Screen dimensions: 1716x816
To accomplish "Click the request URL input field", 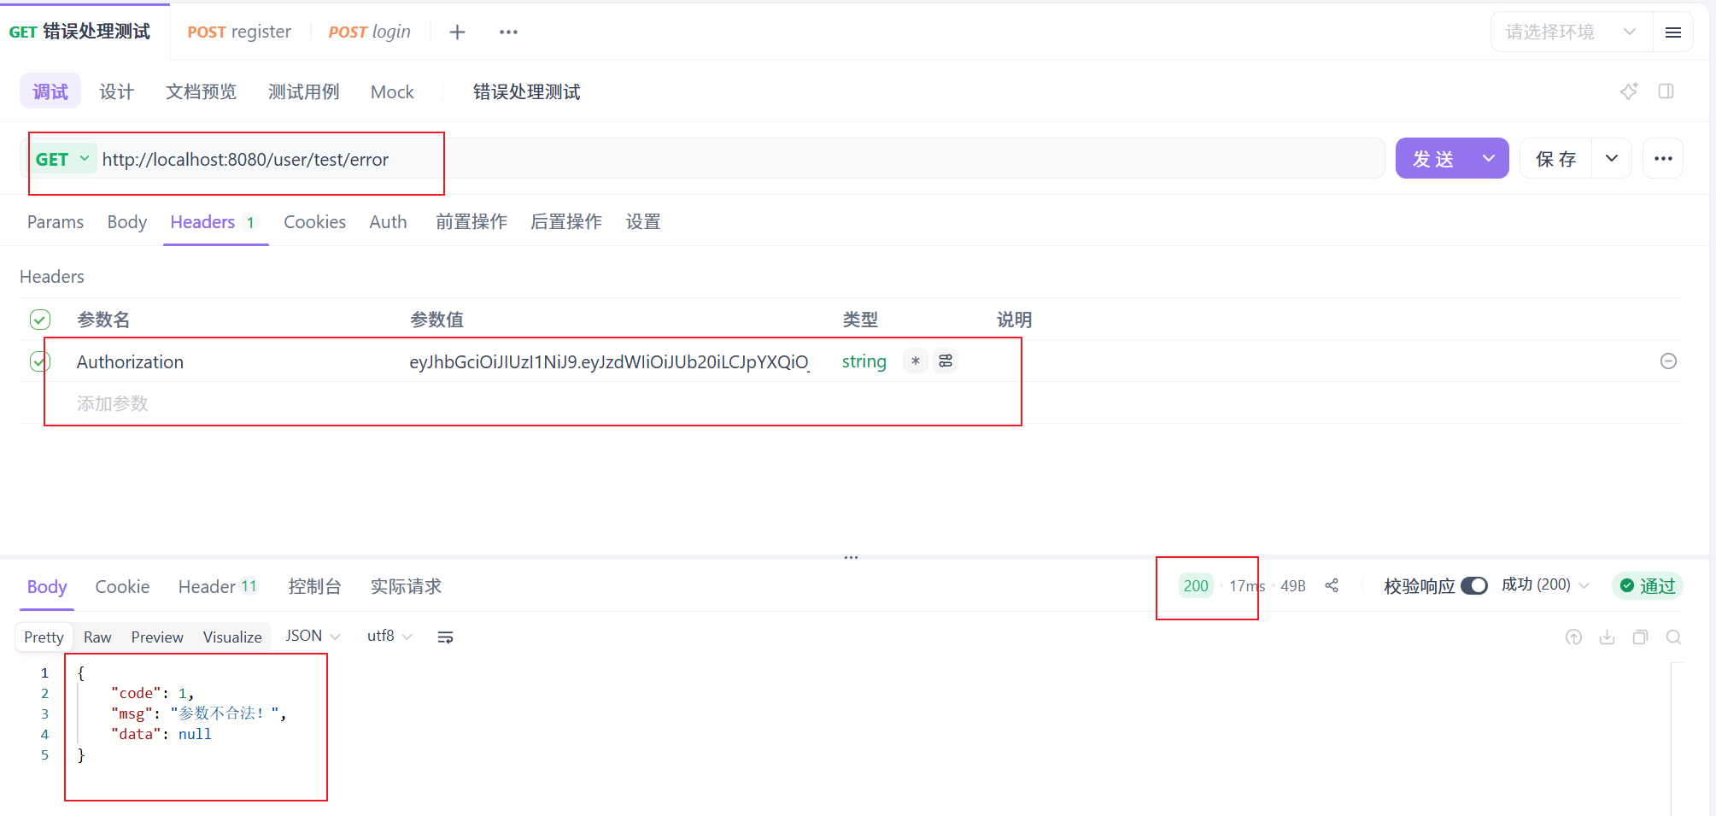I will point(739,159).
